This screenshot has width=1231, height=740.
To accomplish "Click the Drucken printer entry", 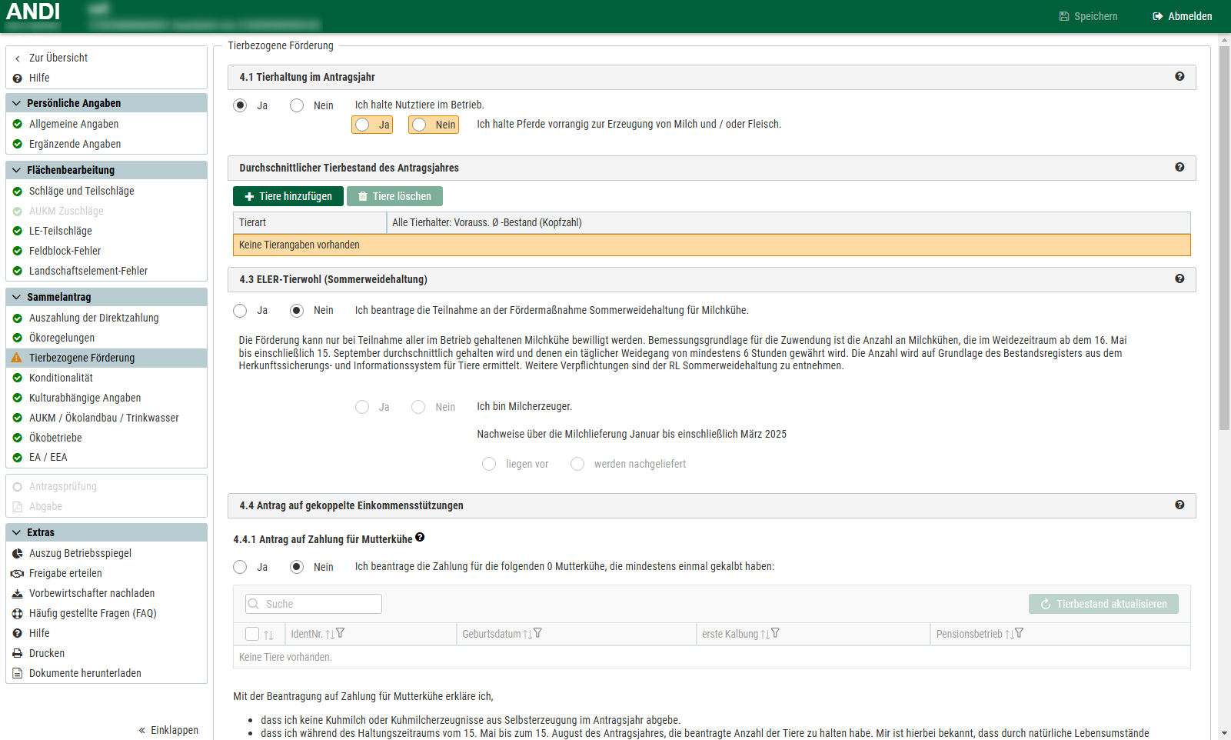I will point(46,653).
